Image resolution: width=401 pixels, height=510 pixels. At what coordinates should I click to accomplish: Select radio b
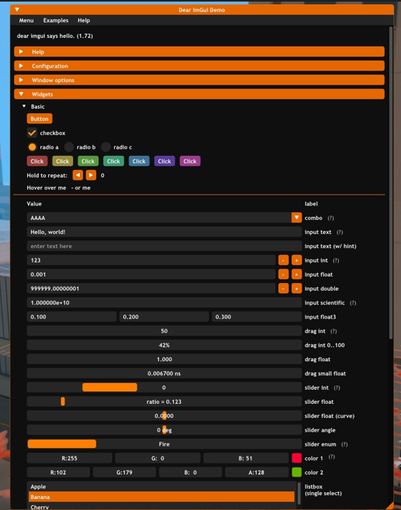tap(69, 147)
